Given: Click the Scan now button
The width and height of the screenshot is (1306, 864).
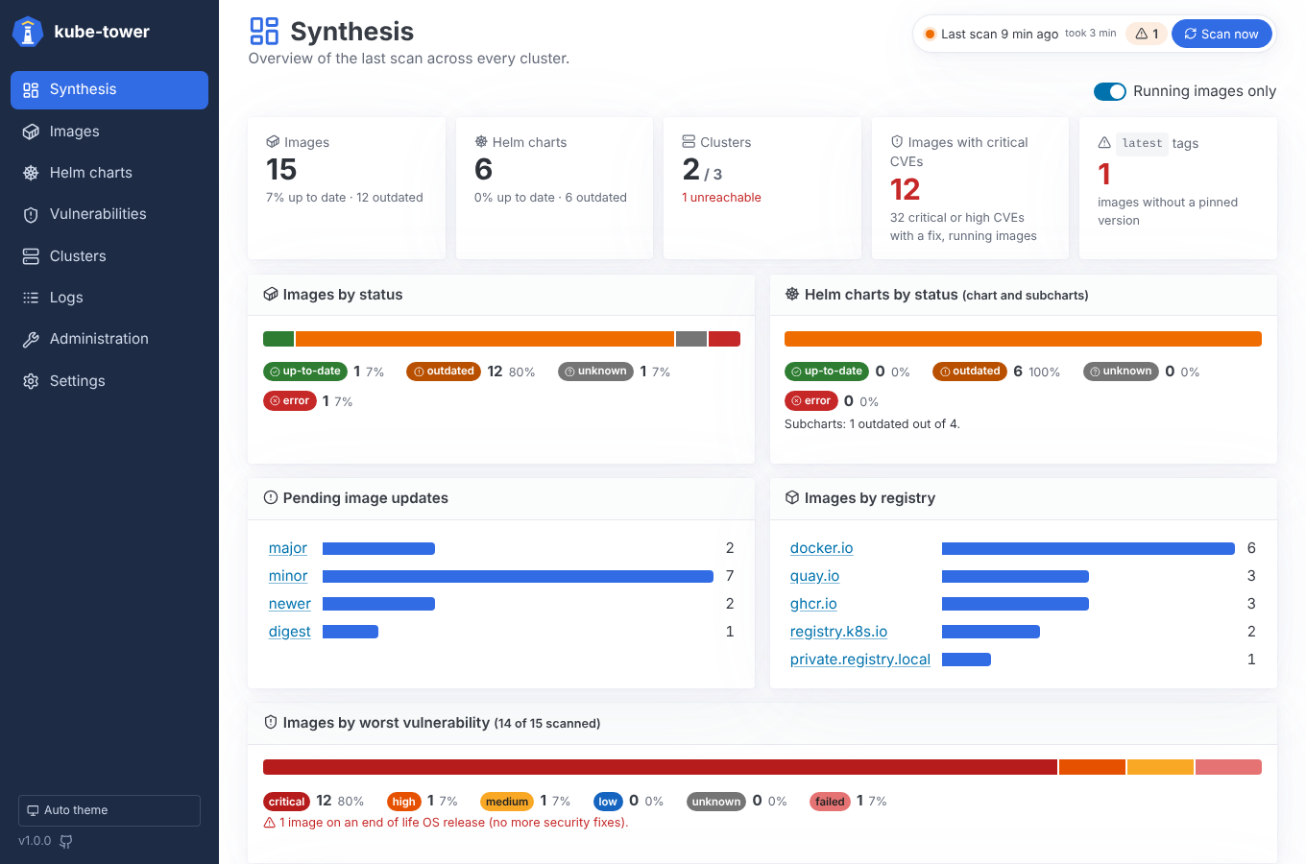Looking at the screenshot, I should tap(1221, 34).
